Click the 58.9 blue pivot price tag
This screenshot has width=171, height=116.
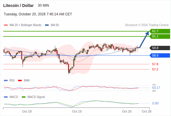(x=160, y=55)
